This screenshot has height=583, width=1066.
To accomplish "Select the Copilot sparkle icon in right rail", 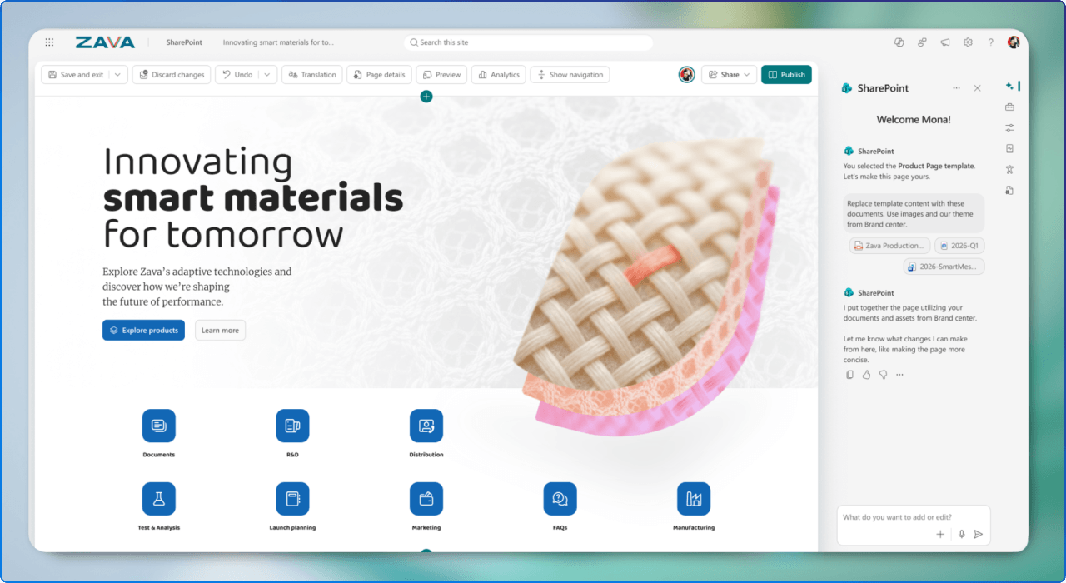I will click(x=1010, y=86).
